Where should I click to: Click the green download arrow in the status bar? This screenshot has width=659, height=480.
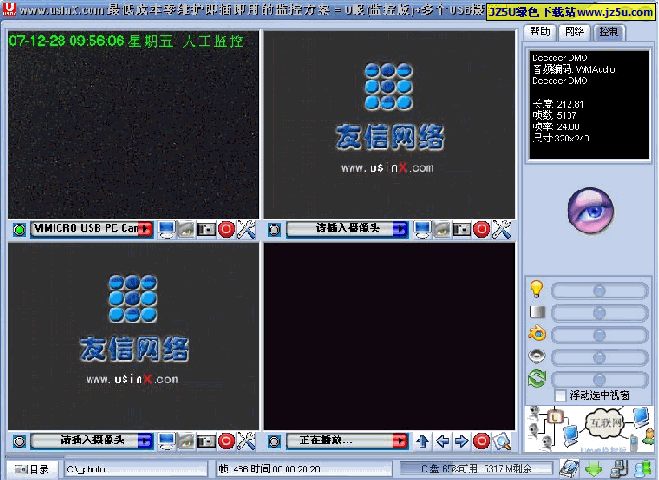click(594, 469)
